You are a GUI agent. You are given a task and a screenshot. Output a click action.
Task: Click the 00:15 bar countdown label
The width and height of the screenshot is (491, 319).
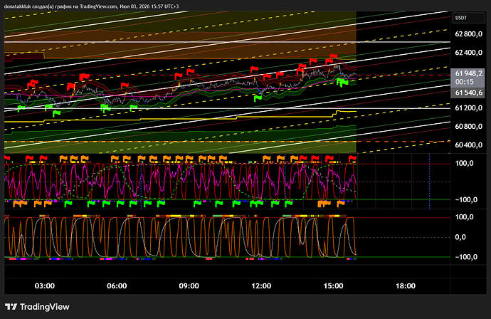[465, 82]
